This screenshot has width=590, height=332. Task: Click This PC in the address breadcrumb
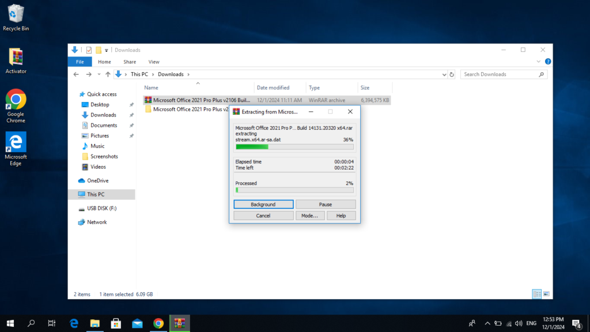(139, 74)
